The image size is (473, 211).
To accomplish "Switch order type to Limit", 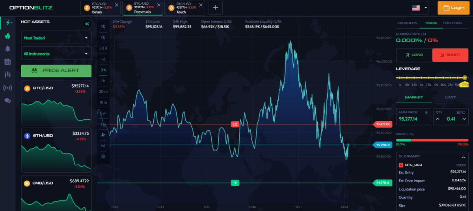I will pos(450,97).
